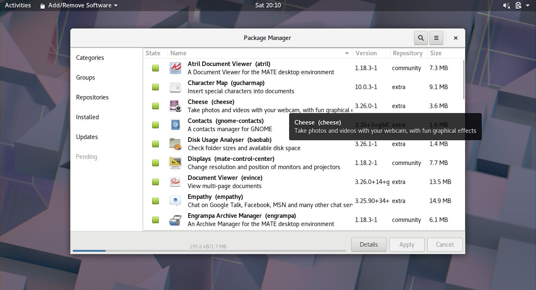The width and height of the screenshot is (536, 290).
Task: Click the download progress bar
Action: (x=209, y=250)
